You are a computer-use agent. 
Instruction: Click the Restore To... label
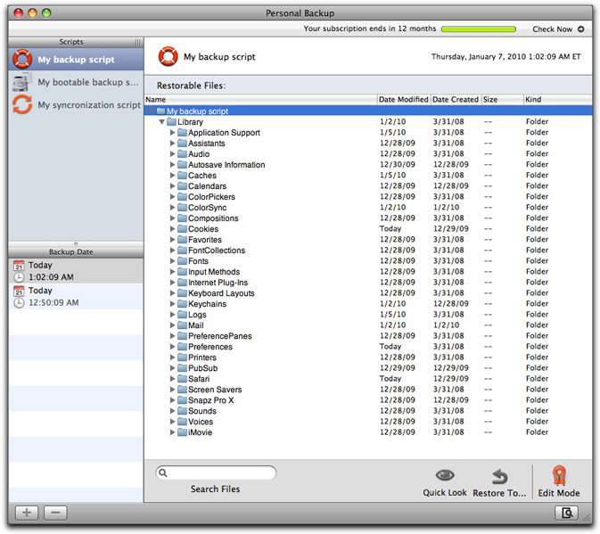pos(499,493)
